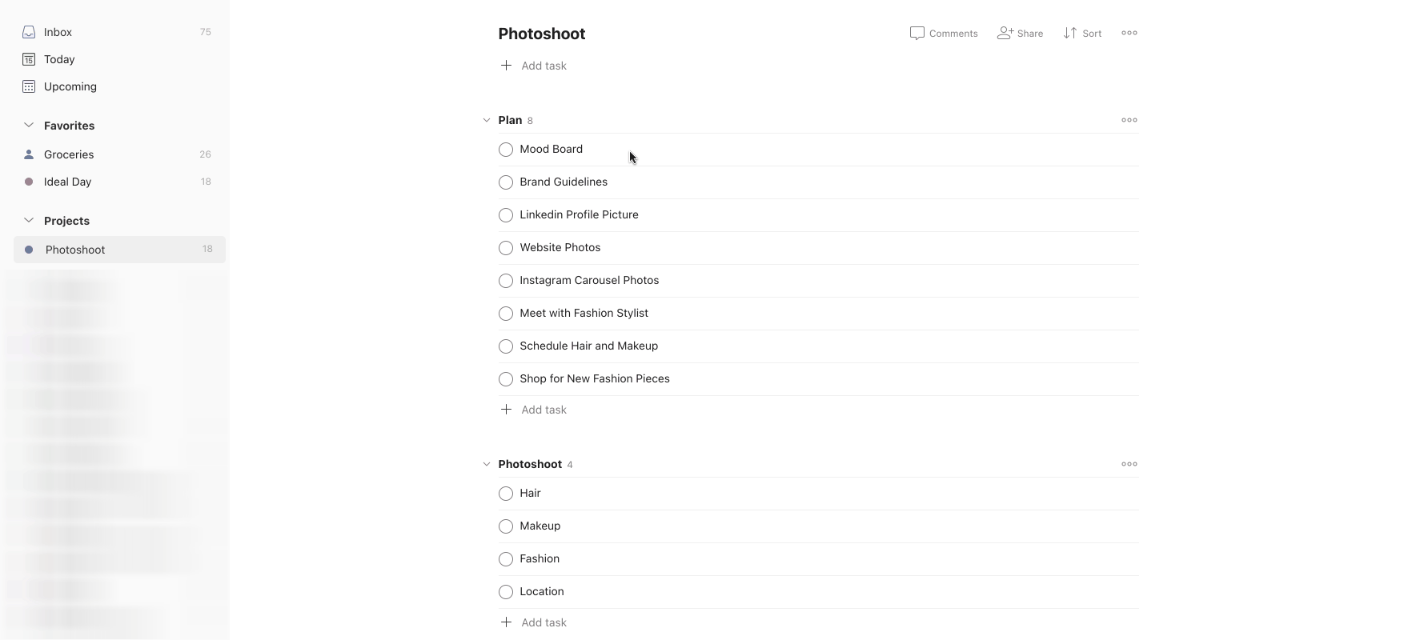
Task: Collapse the Photoshoot section chevron
Action: [486, 464]
